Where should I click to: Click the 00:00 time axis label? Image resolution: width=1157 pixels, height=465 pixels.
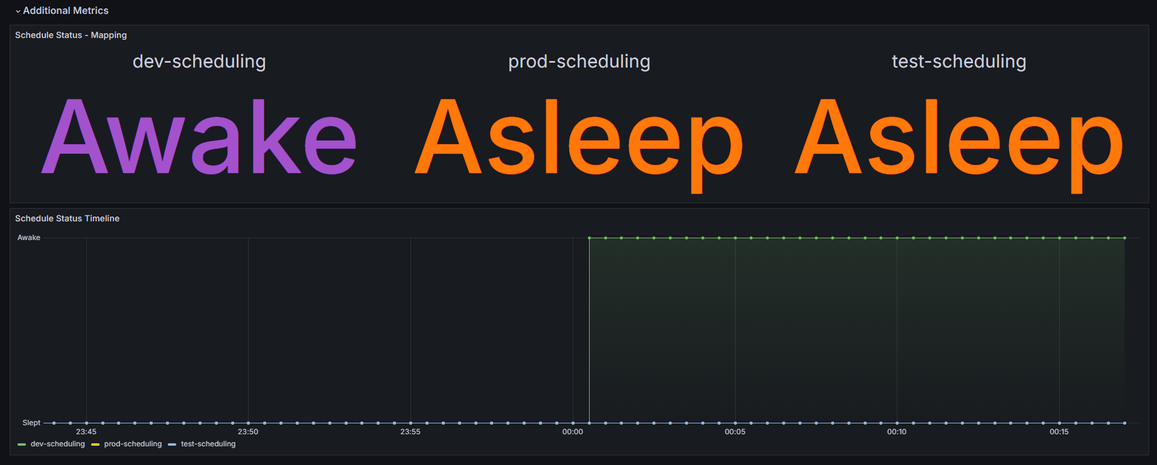coord(573,432)
